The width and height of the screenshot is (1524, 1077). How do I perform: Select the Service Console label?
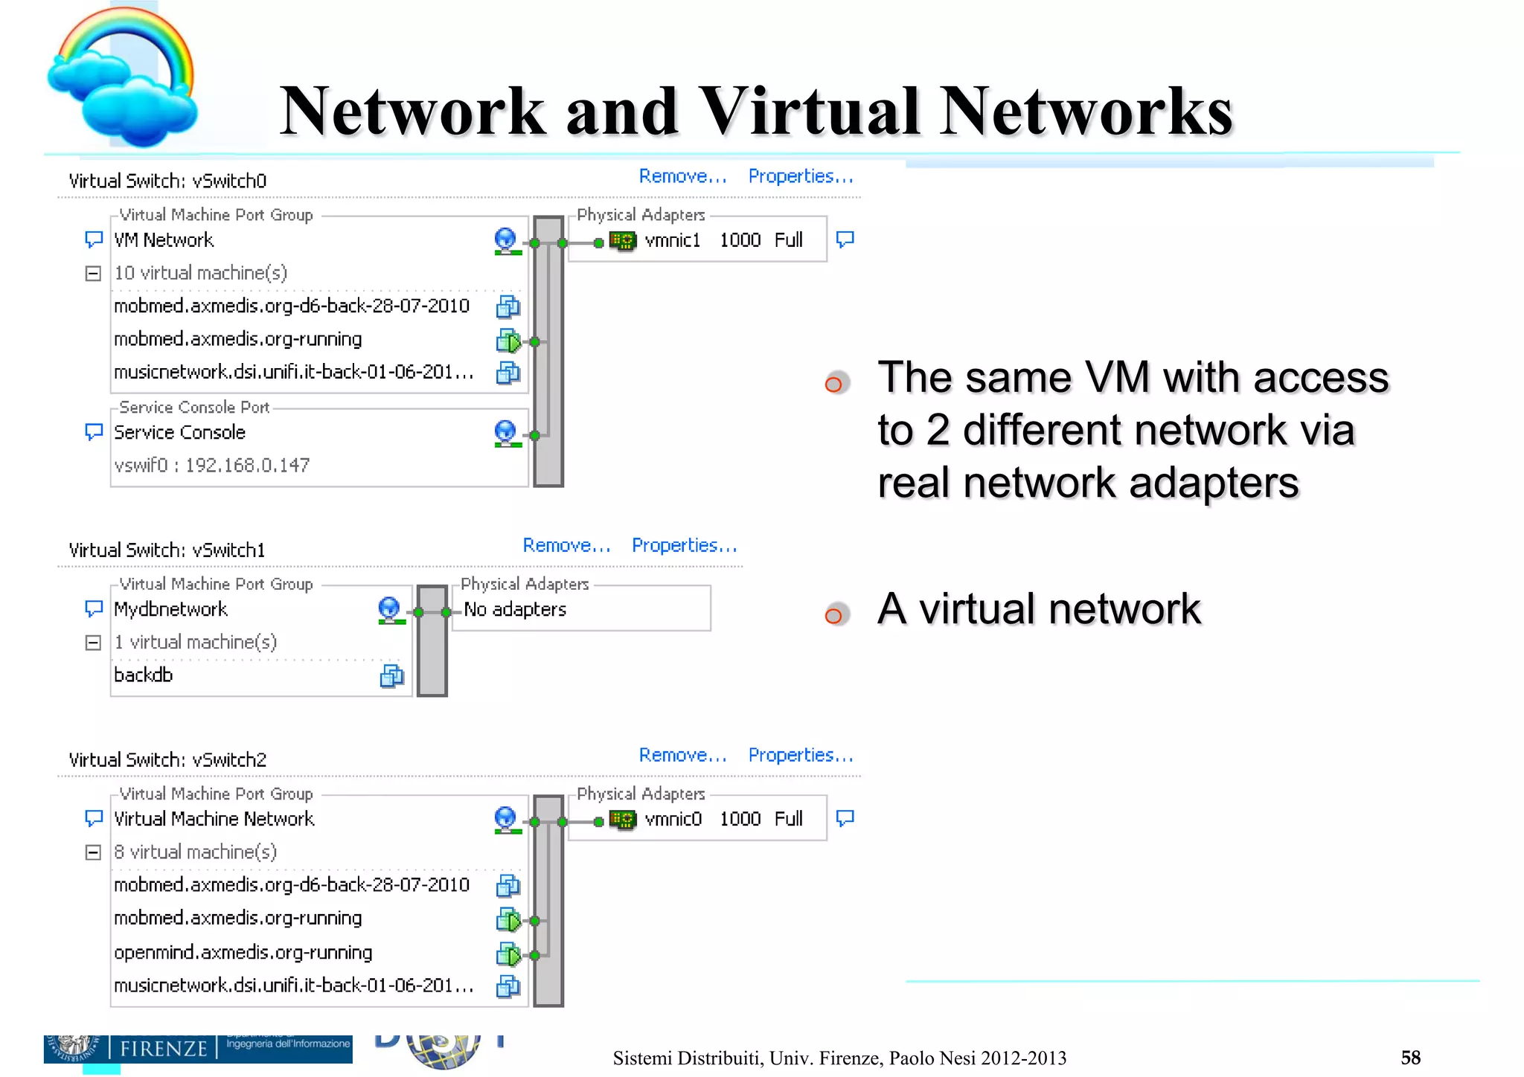coord(179,432)
